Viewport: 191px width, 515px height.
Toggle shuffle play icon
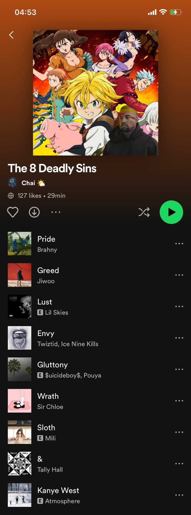[x=144, y=212]
